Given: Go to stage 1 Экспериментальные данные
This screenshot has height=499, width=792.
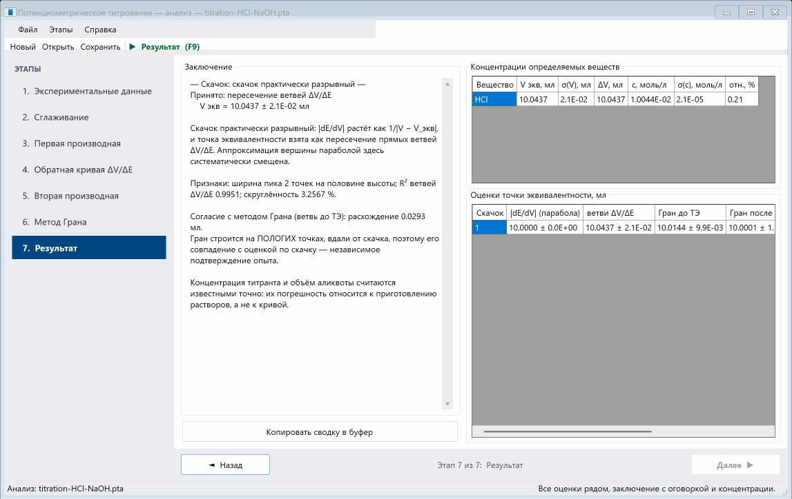Looking at the screenshot, I should tap(89, 91).
